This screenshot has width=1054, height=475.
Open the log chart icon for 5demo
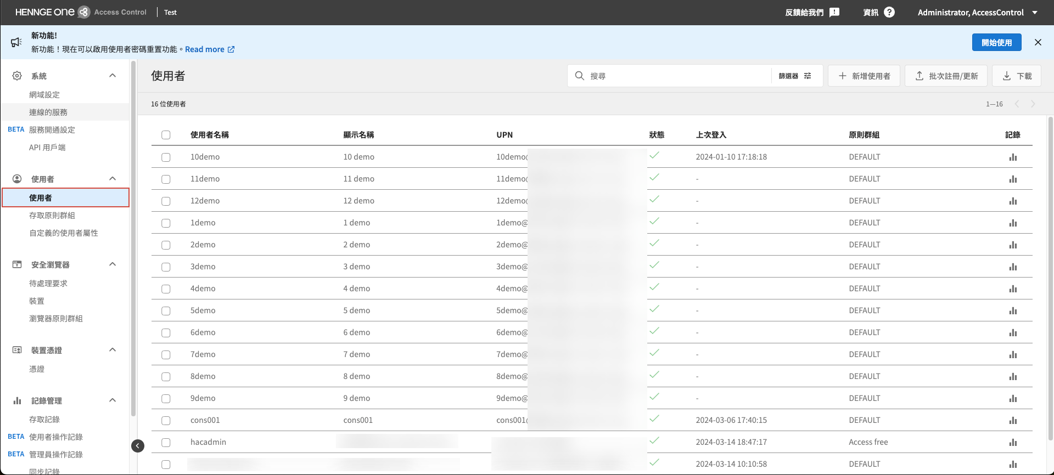pos(1013,311)
